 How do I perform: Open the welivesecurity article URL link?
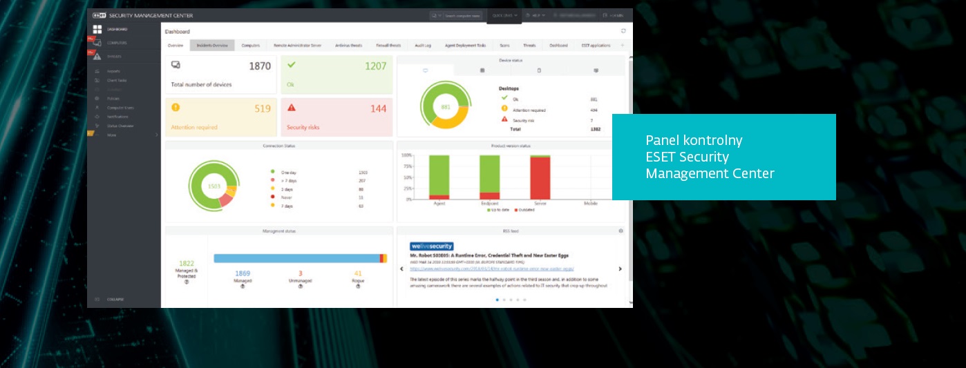[x=492, y=269]
